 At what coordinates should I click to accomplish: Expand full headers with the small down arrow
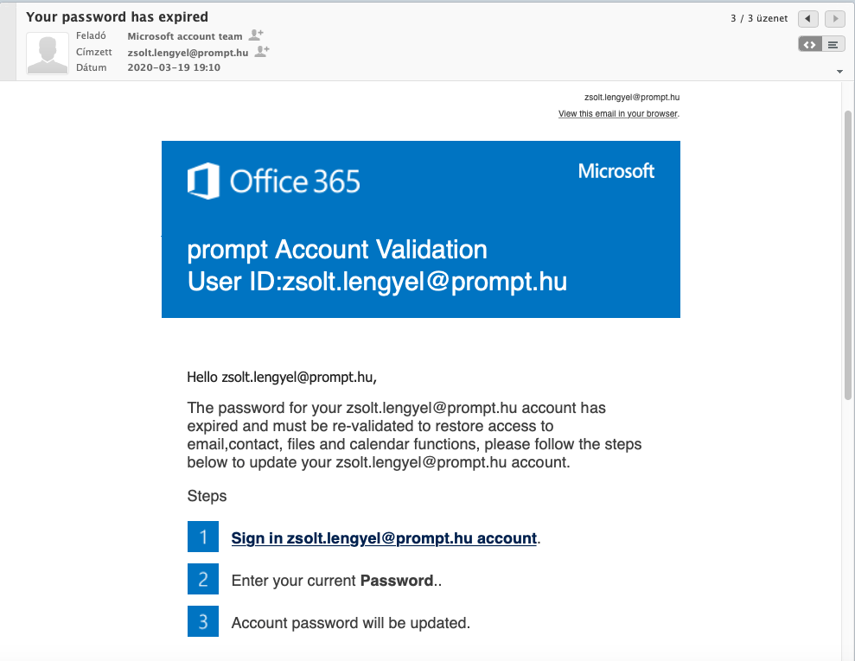coord(839,72)
